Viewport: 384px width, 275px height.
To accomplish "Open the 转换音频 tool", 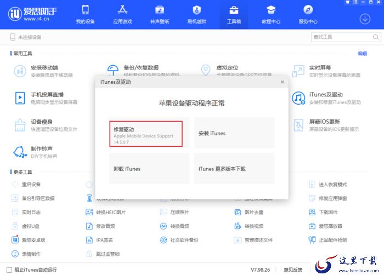I will coord(174,226).
